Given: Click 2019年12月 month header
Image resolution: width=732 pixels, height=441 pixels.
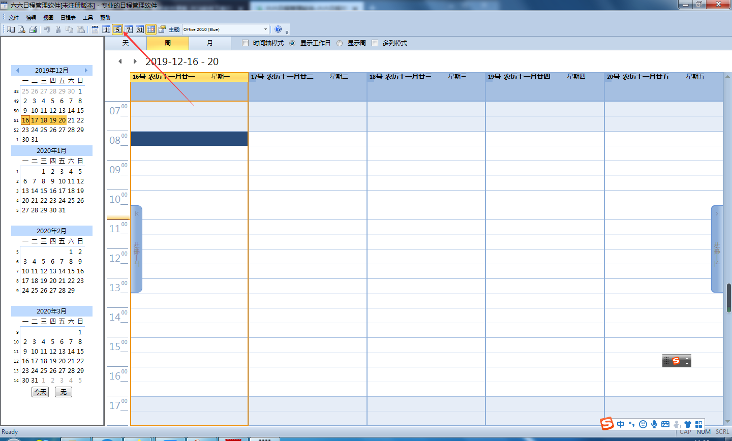Looking at the screenshot, I should point(52,71).
